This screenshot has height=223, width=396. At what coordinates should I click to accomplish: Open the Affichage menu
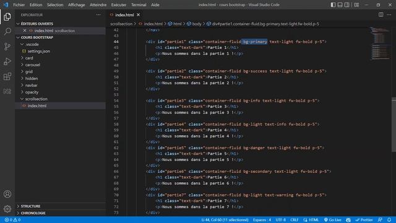(x=77, y=5)
